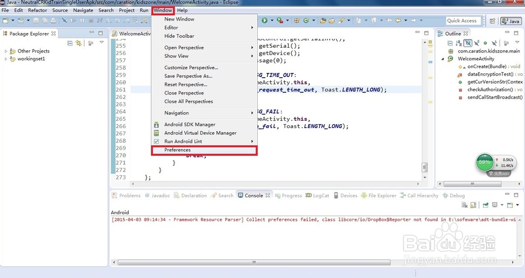This screenshot has width=525, height=278.
Task: Click in the Quick Access field
Action: pos(464,21)
